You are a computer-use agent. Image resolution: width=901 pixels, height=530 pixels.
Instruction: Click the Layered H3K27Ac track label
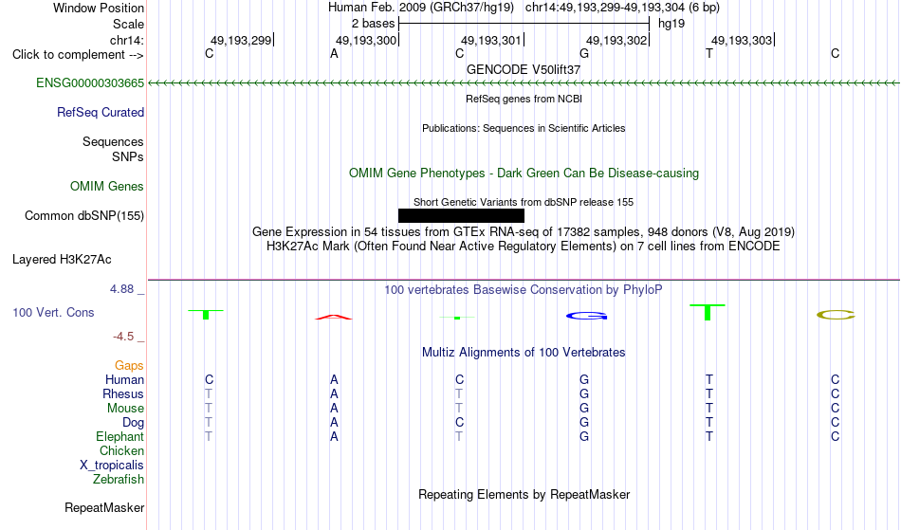62,260
